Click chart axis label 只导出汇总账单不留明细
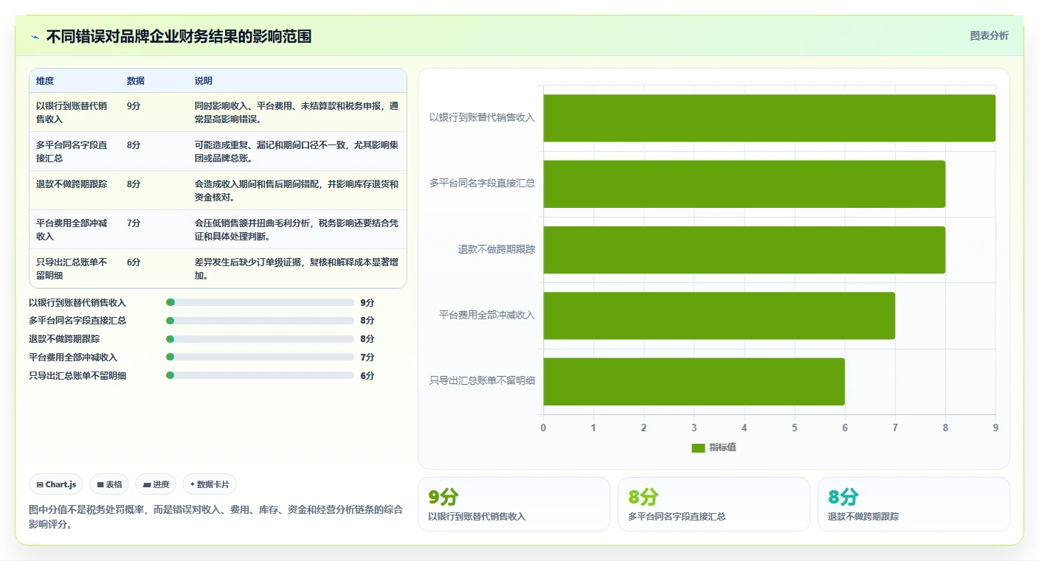Viewport: 1039px width, 561px height. [x=483, y=380]
